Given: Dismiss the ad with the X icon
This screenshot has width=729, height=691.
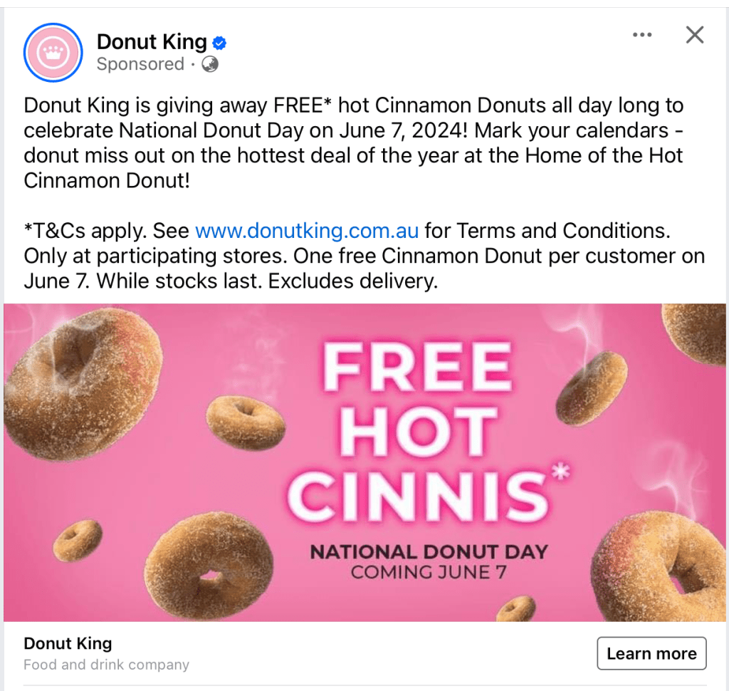Looking at the screenshot, I should pos(694,35).
